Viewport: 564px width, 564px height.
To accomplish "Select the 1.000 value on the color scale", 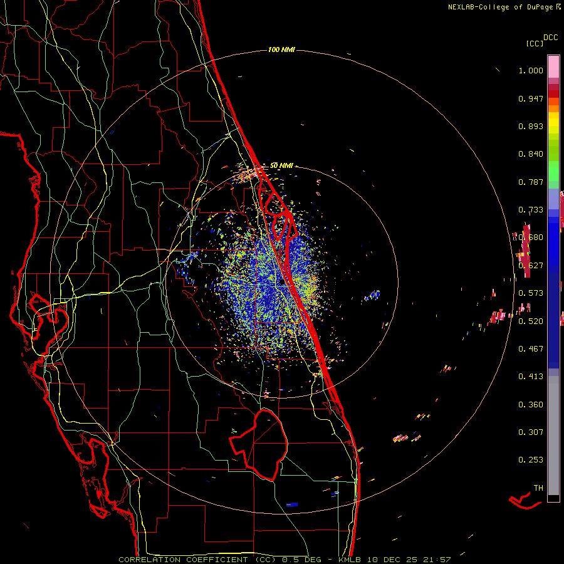I will tap(531, 70).
